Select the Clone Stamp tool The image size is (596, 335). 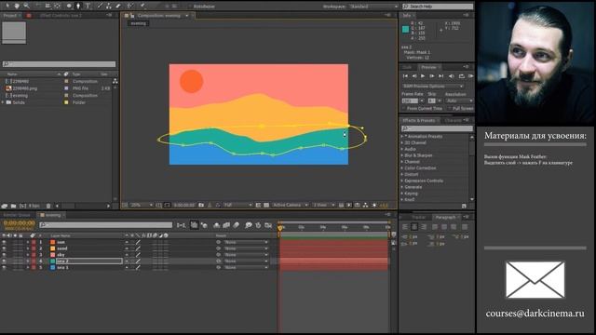[x=109, y=6]
